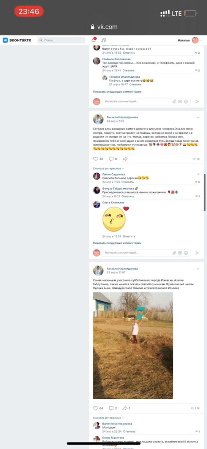
Task: Show next comments under the birthday post
Action: pyautogui.click(x=117, y=243)
